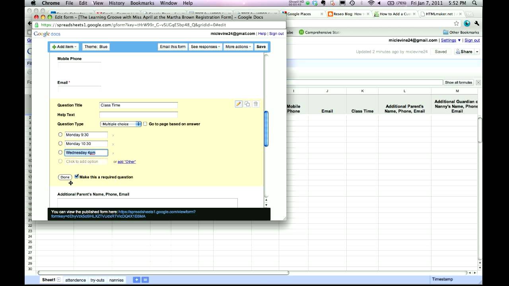Click the form's blue vertical scrollbar thumb

[x=266, y=129]
